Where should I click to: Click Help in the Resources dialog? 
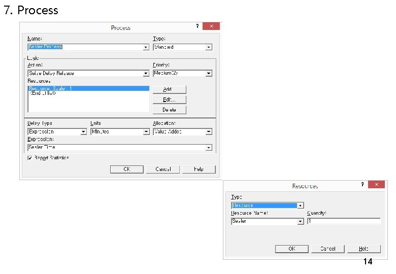point(364,249)
